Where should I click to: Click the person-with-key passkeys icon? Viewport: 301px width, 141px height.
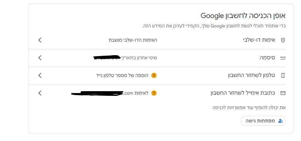coord(280,121)
